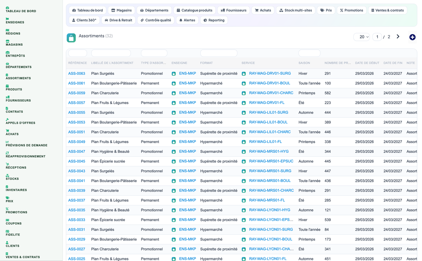
Task: Open Prévisions de demande in the sidebar
Action: coord(26,144)
